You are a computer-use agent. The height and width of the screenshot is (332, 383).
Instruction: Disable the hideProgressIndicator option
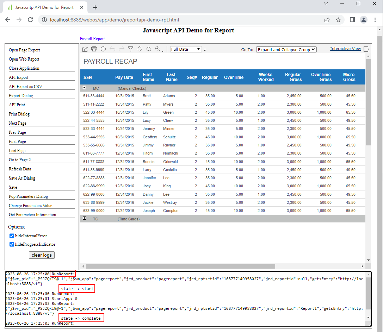[x=12, y=244]
